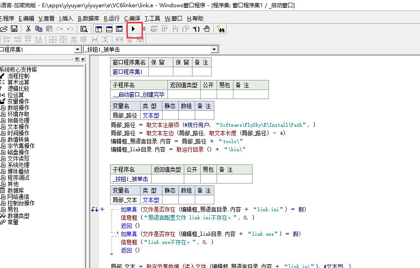
Task: Click the align right edges icon
Action: coord(17,40)
